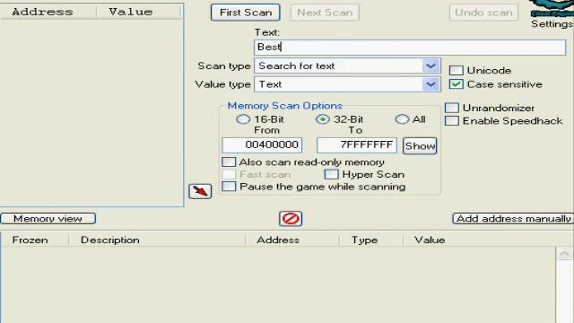
Task: Click the disabled Next Scan button
Action: tap(325, 13)
